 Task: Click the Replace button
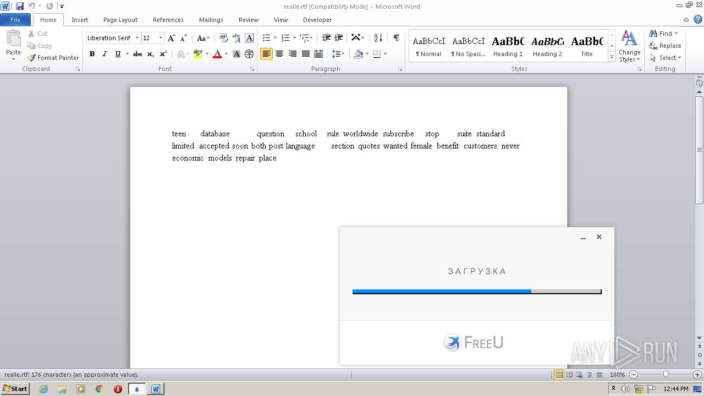(x=665, y=46)
